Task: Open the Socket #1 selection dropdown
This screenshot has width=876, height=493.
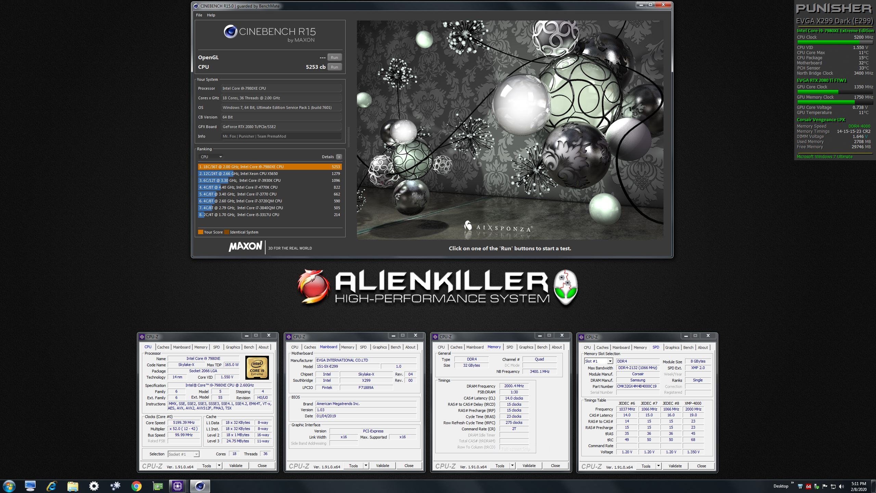Action: (196, 454)
